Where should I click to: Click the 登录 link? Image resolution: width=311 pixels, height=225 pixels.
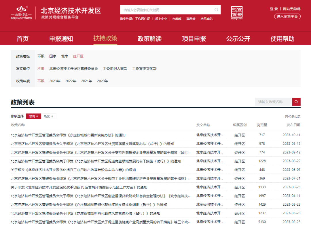point(274,9)
